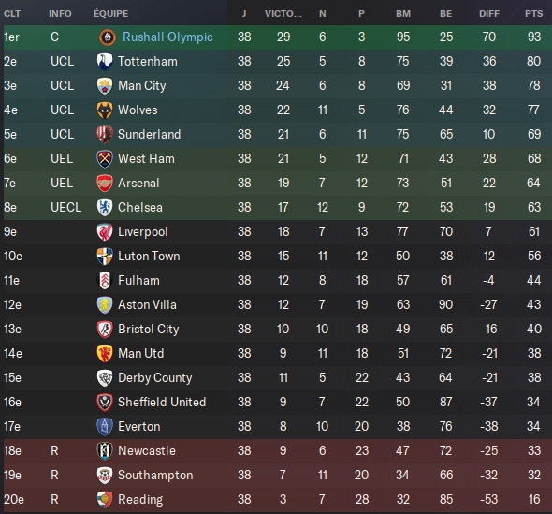Image resolution: width=552 pixels, height=514 pixels.
Task: Click the Liverpool liver bird crest
Action: 105,231
